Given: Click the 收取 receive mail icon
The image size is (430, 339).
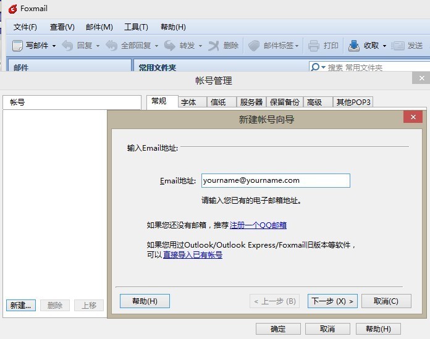Looking at the screenshot, I should coord(354,46).
